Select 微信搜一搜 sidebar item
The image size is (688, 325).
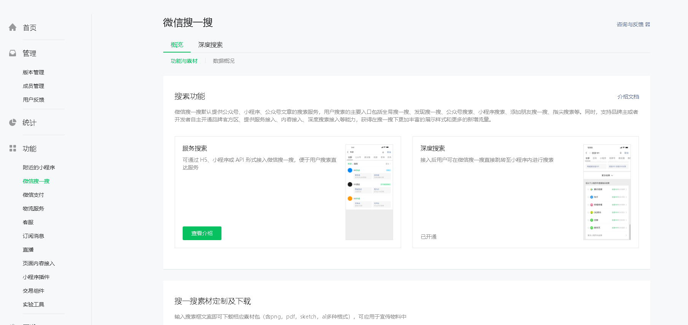click(x=36, y=181)
